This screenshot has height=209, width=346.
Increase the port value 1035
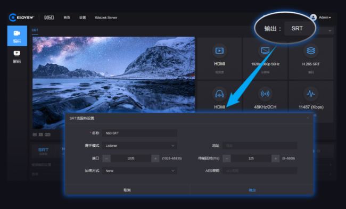click(x=155, y=158)
